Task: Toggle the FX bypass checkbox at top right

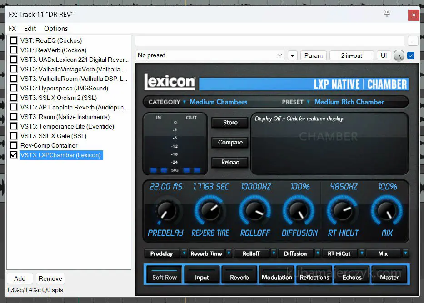Action: point(411,55)
